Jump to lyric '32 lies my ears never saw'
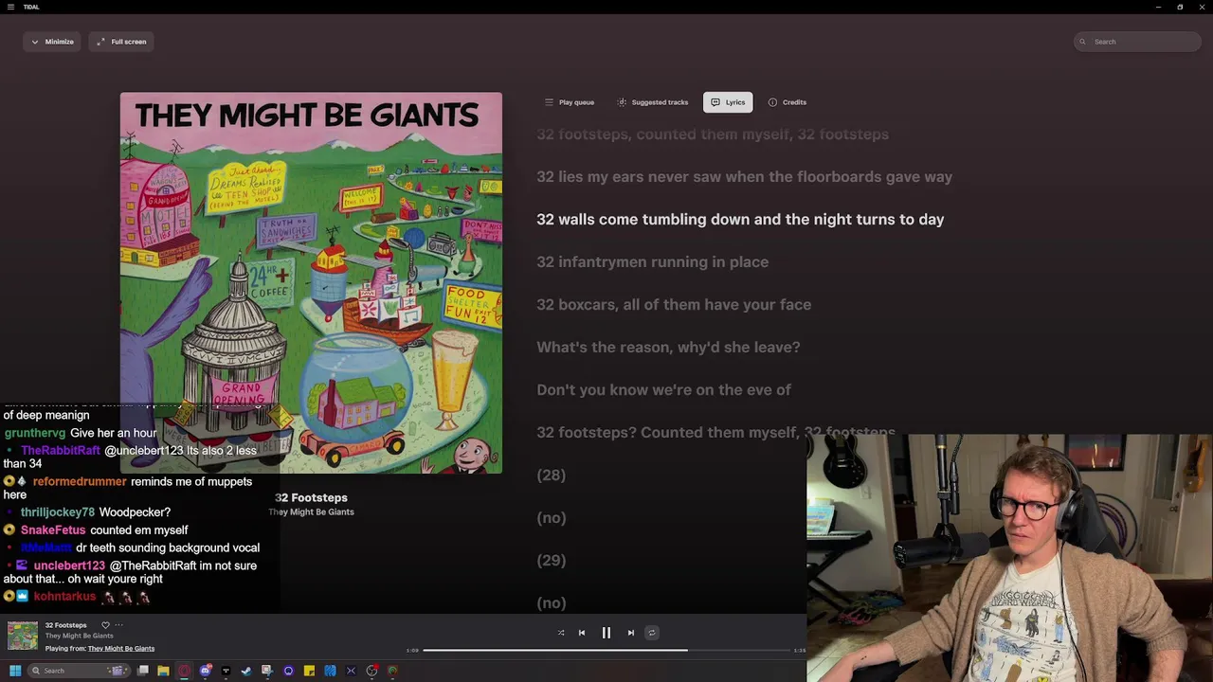This screenshot has width=1213, height=682. (x=745, y=177)
